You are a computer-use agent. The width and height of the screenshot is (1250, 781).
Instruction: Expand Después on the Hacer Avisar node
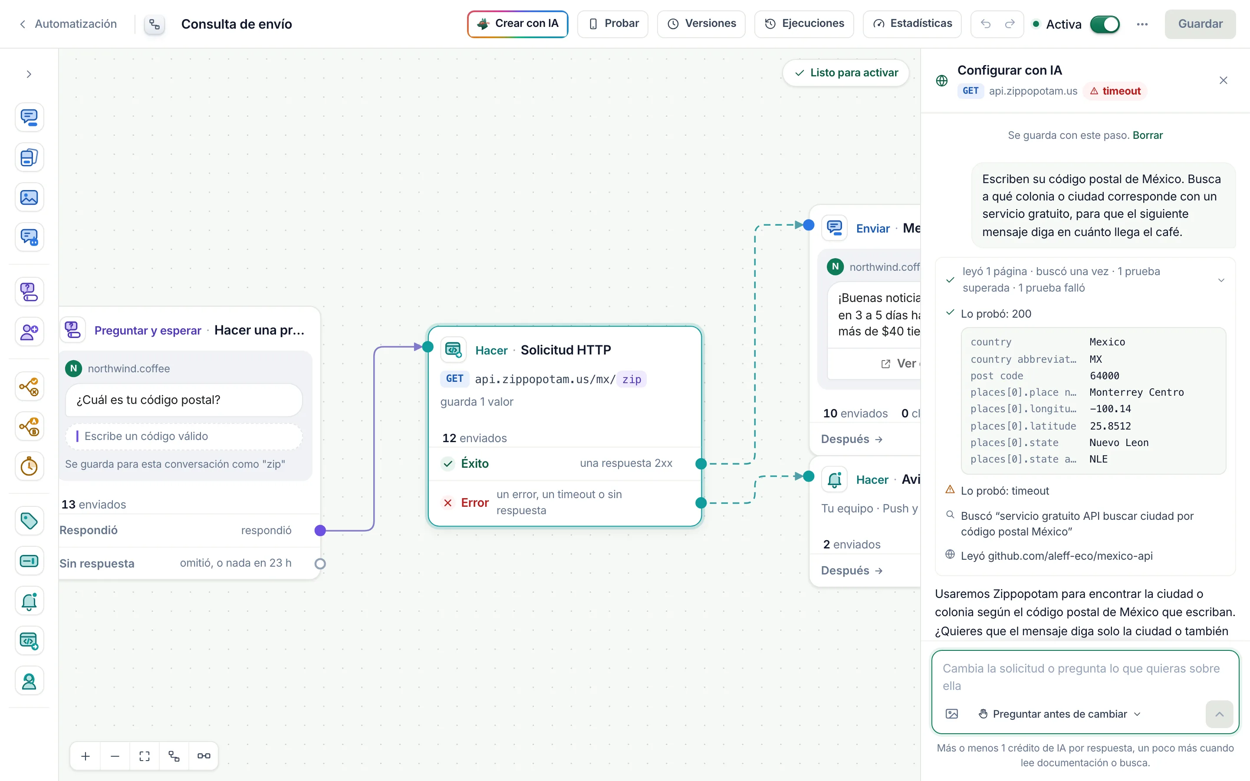tap(852, 570)
